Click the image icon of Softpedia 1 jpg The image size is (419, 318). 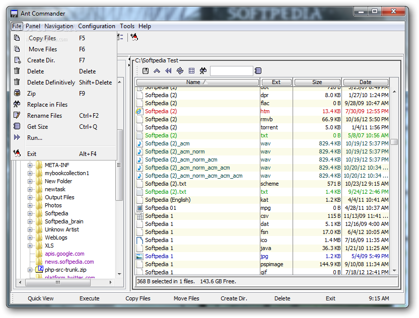[139, 256]
